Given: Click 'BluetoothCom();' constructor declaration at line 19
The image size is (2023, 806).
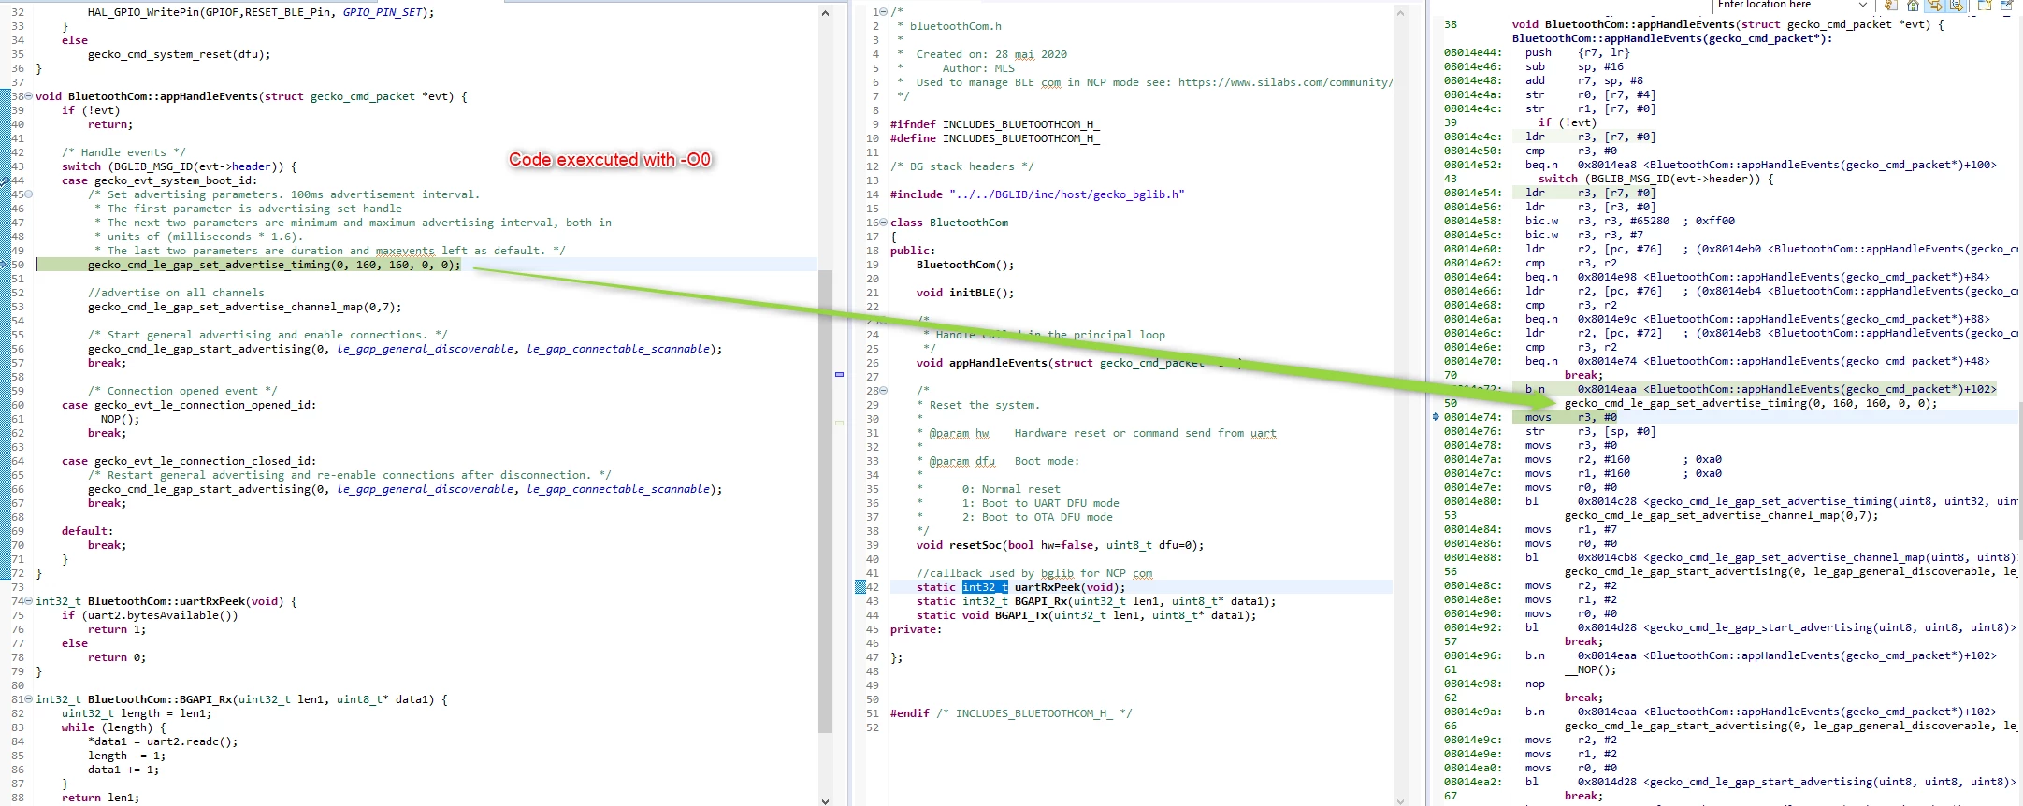Looking at the screenshot, I should (x=964, y=265).
